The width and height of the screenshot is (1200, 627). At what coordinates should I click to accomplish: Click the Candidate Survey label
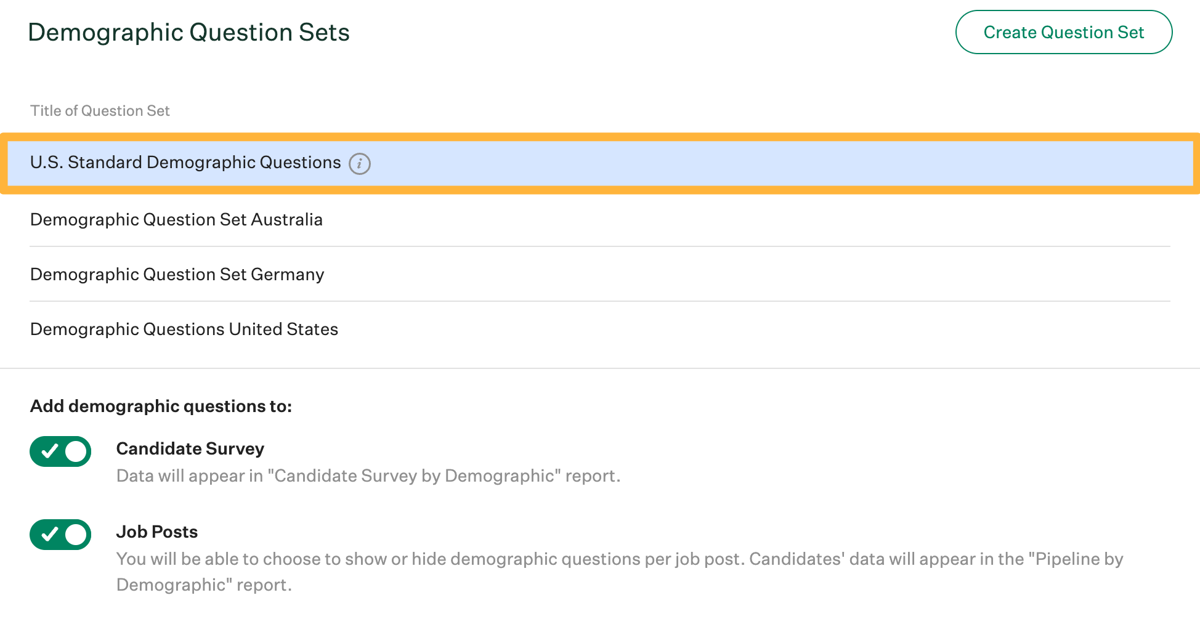pos(190,449)
